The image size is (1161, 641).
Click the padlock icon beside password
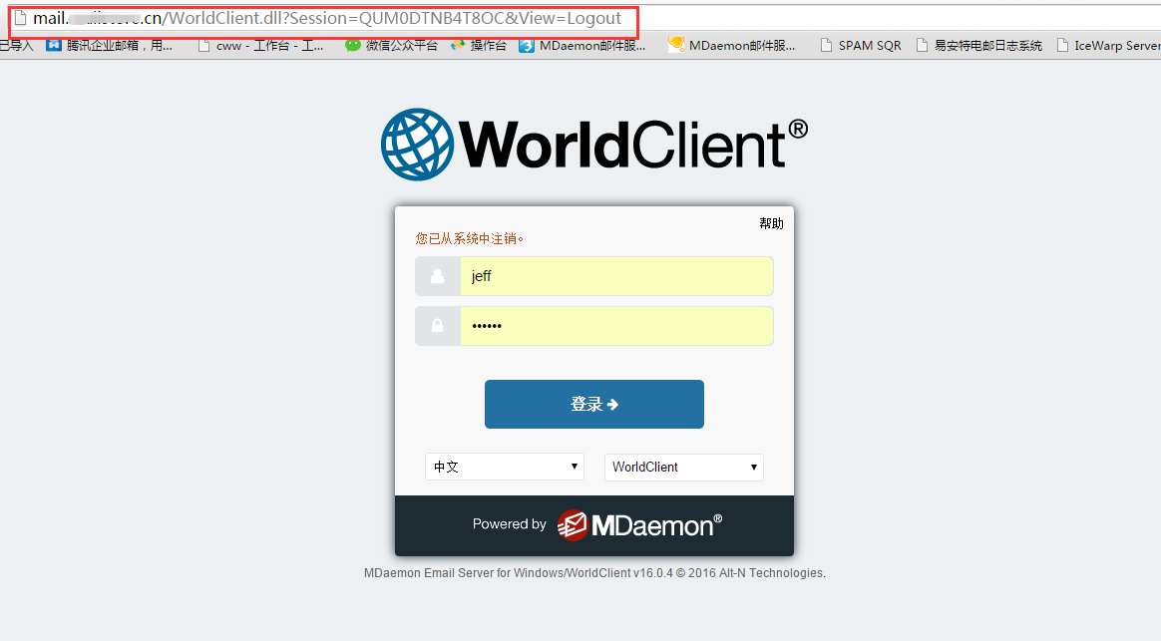[438, 326]
